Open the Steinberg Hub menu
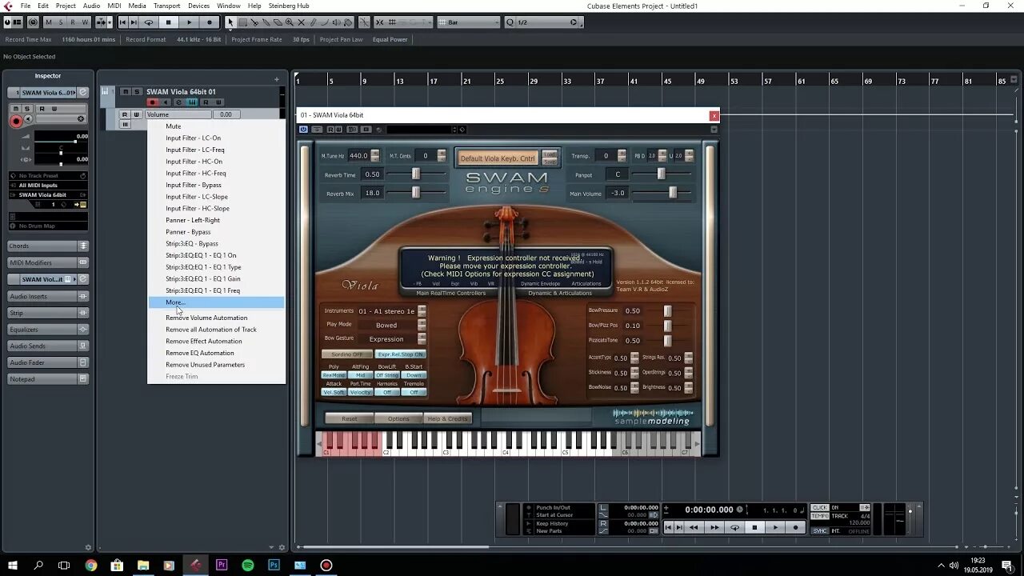 pyautogui.click(x=289, y=6)
